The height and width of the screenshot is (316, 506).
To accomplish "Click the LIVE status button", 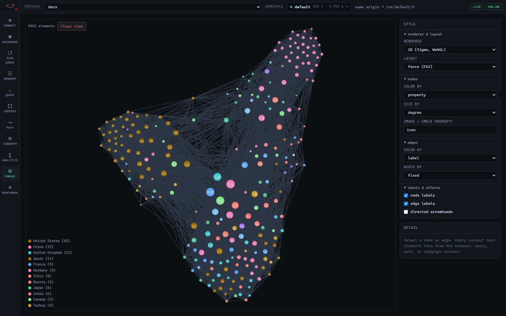I will (477, 7).
